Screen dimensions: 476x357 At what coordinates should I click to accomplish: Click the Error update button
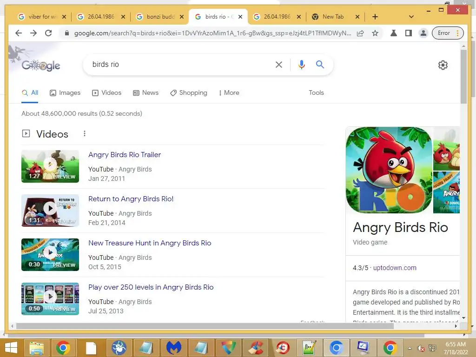point(448,33)
